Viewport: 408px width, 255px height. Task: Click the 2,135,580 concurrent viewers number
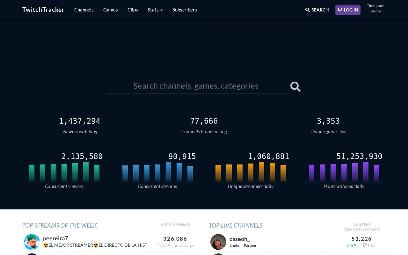[82, 157]
